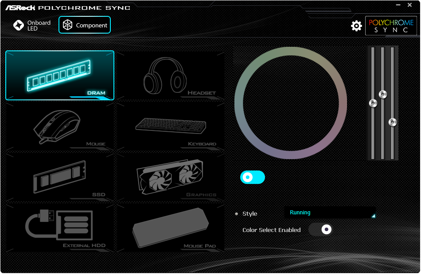Viewport: 421px width, 274px height.
Task: Select the Headset component tile
Action: (x=171, y=75)
